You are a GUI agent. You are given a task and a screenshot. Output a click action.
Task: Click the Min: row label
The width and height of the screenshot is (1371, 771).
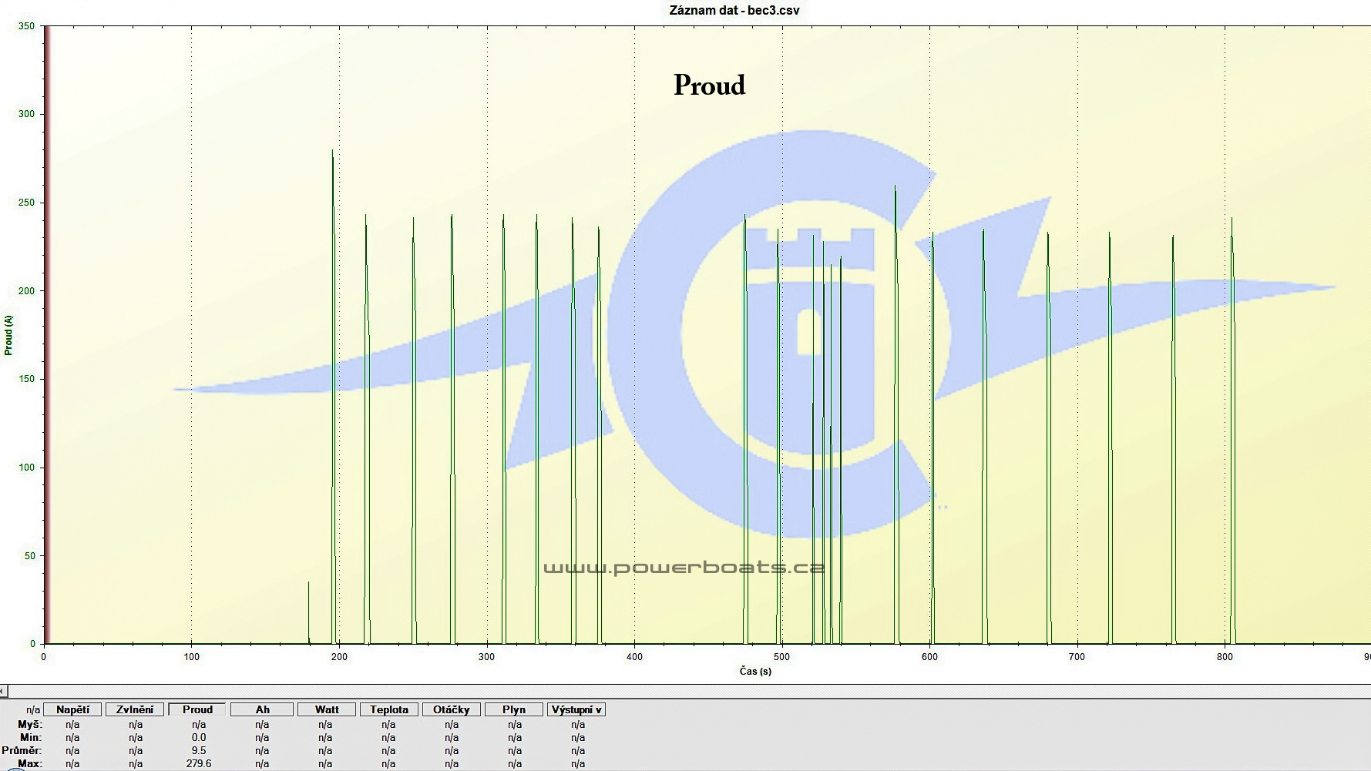coord(31,737)
